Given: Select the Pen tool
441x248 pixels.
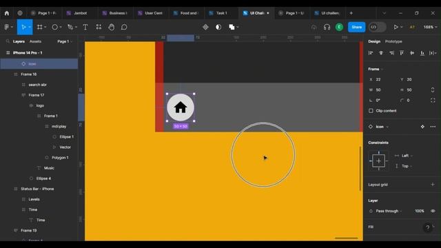Looking at the screenshot, I should pyautogui.click(x=70, y=27).
